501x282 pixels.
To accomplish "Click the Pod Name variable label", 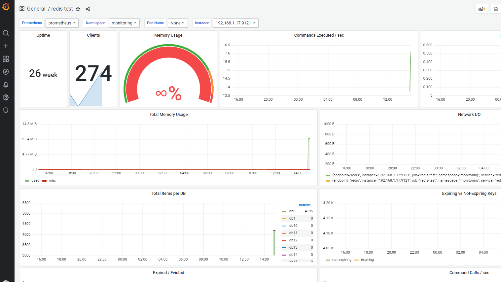I will click(155, 23).
